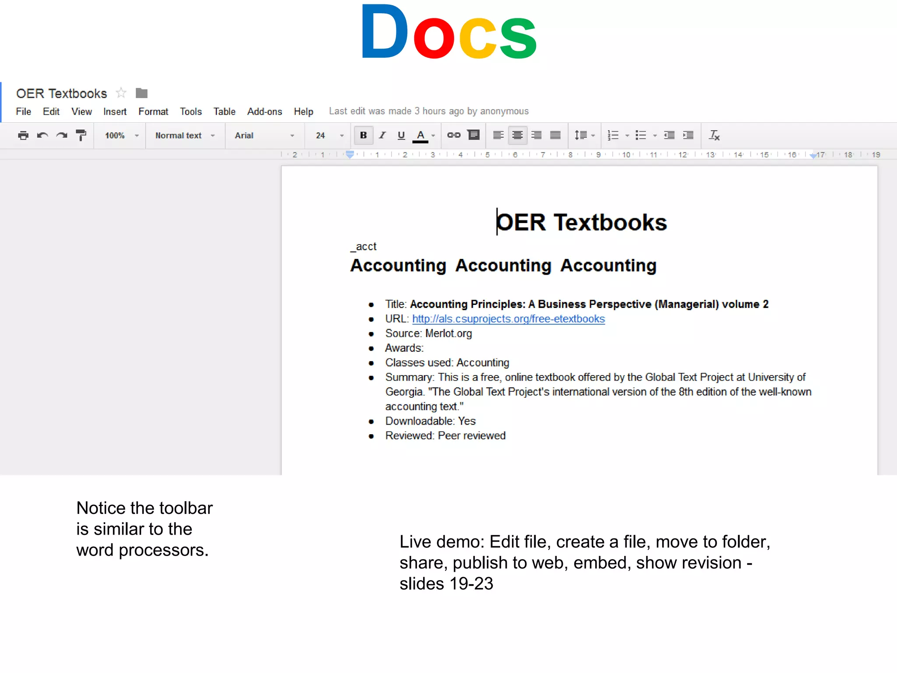Open the csuprojects free-etextbooks URL
The height and width of the screenshot is (673, 897).
(509, 319)
